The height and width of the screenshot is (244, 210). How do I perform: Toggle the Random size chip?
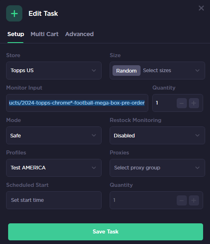(126, 71)
